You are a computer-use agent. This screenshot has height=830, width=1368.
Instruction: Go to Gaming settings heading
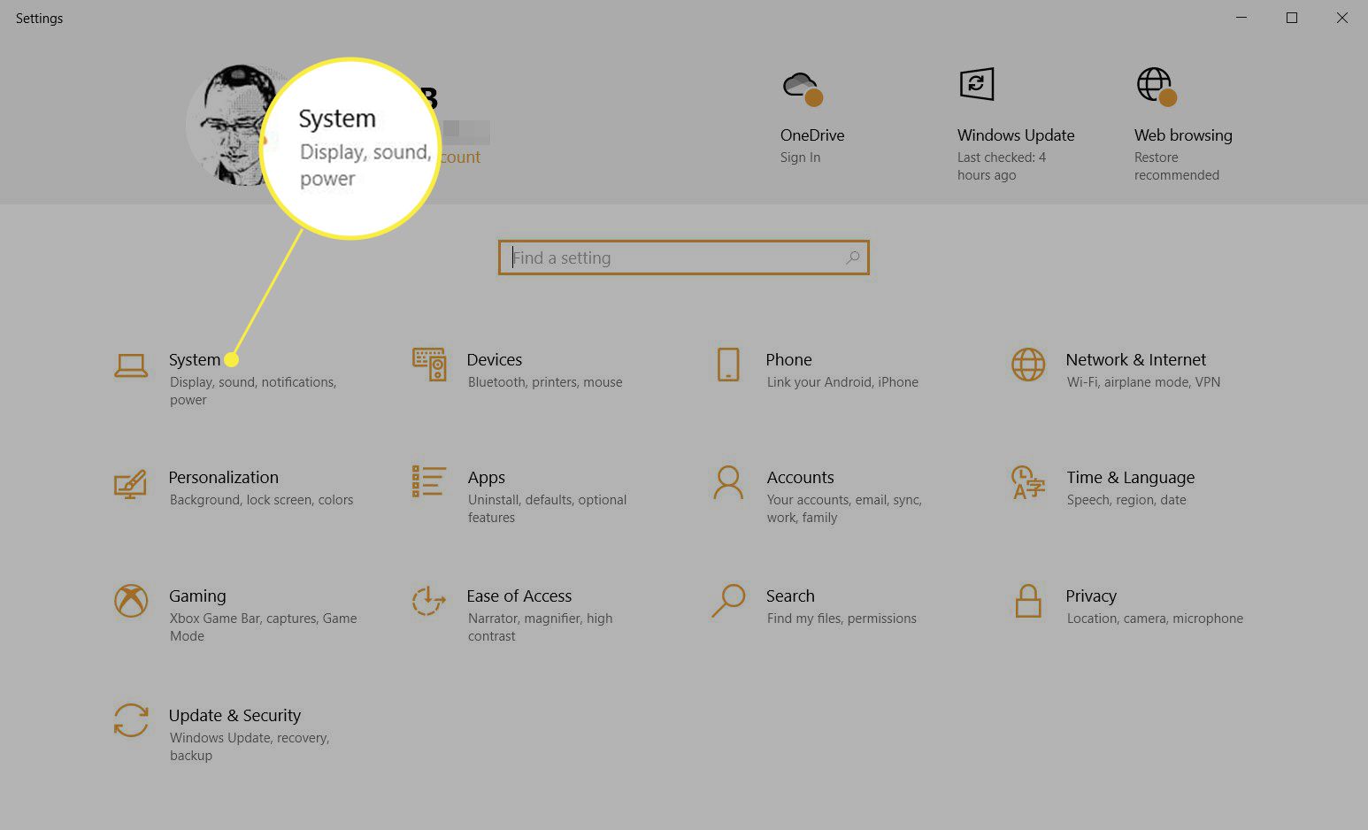[197, 597]
